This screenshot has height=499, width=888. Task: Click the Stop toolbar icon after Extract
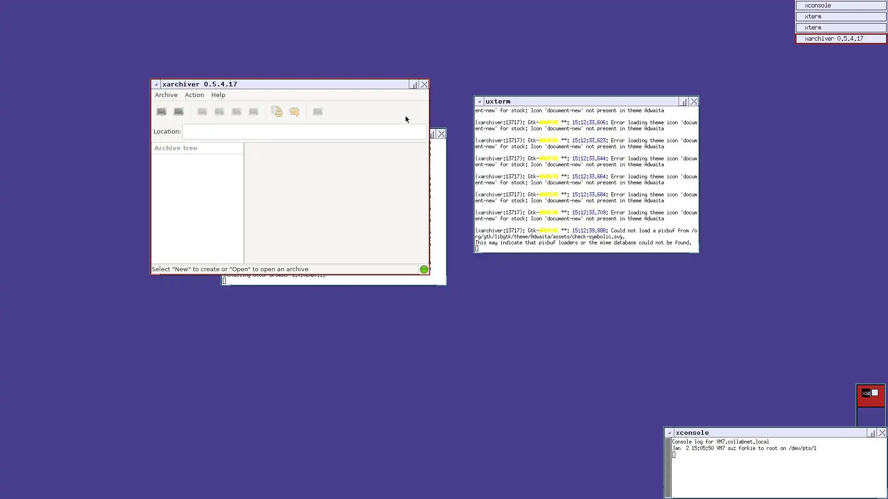[318, 111]
